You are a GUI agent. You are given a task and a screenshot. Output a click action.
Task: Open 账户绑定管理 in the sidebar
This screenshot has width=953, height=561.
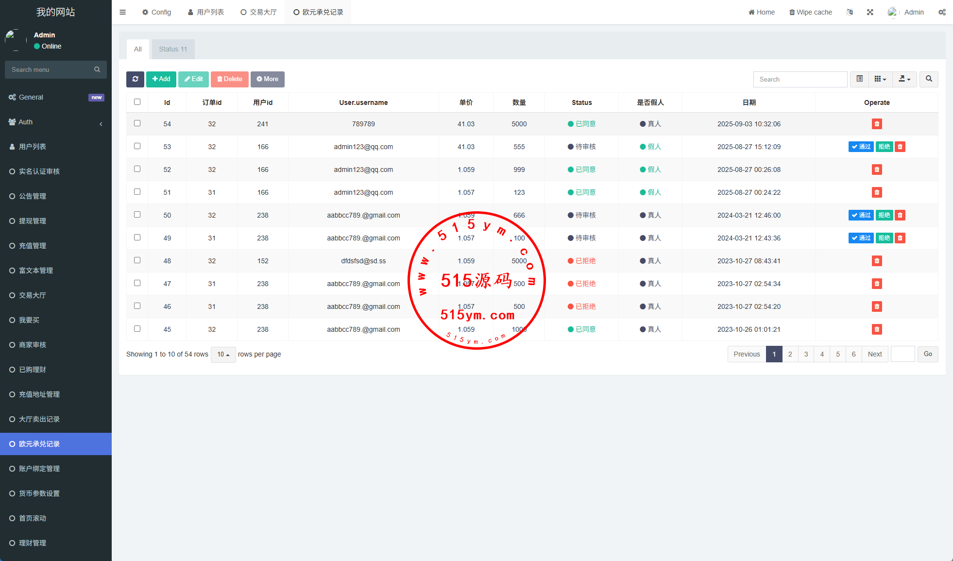[x=39, y=469]
